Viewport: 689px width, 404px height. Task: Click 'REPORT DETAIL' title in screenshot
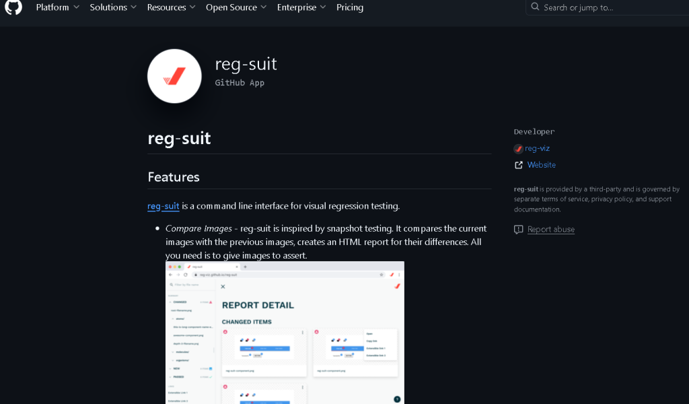coord(258,306)
